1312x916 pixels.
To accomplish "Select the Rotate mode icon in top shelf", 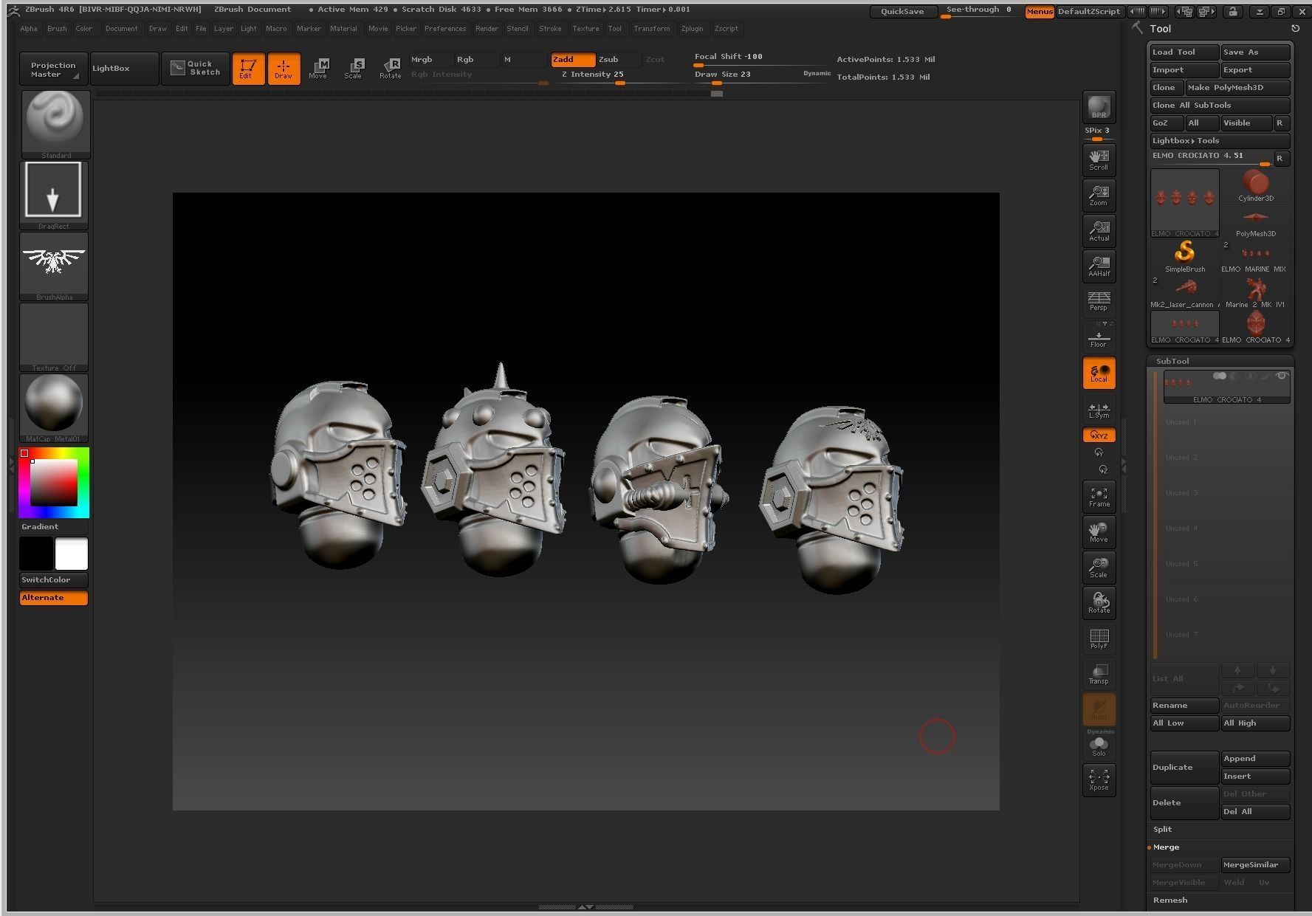I will [390, 69].
